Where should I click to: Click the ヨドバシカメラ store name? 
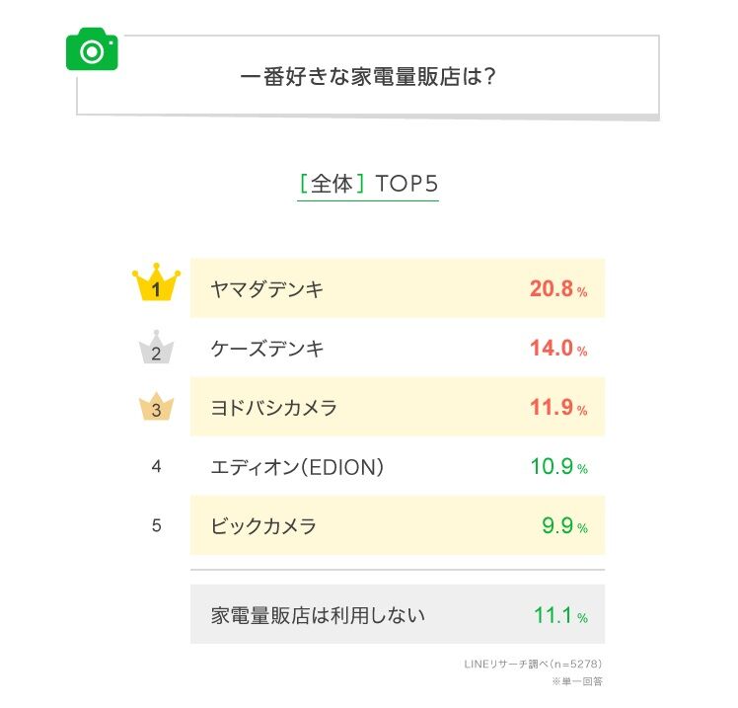tap(274, 408)
